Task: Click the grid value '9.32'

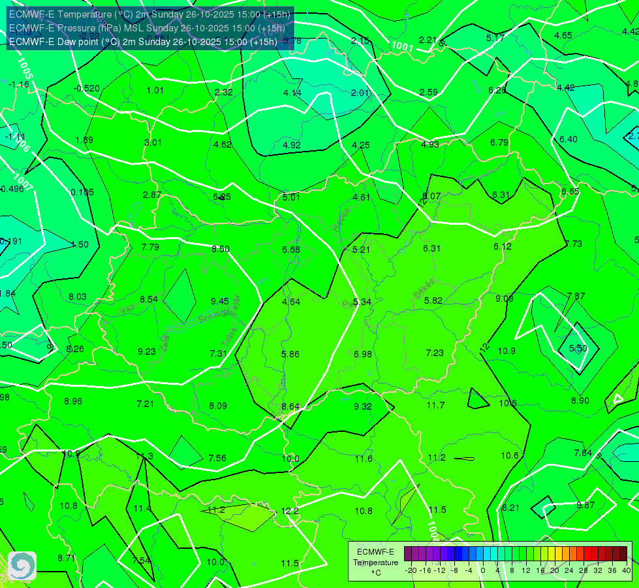Action: pyautogui.click(x=363, y=406)
